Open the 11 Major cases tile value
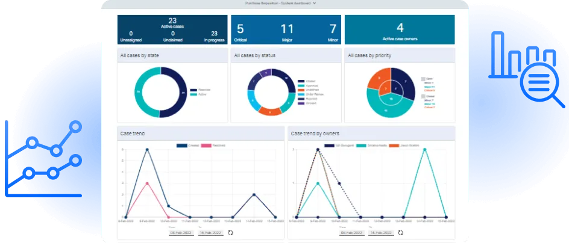Image resolution: width=569 pixels, height=243 pixels. pos(287,29)
